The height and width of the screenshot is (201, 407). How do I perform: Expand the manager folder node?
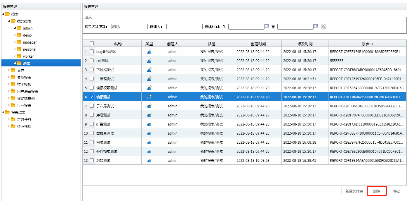click(x=15, y=42)
